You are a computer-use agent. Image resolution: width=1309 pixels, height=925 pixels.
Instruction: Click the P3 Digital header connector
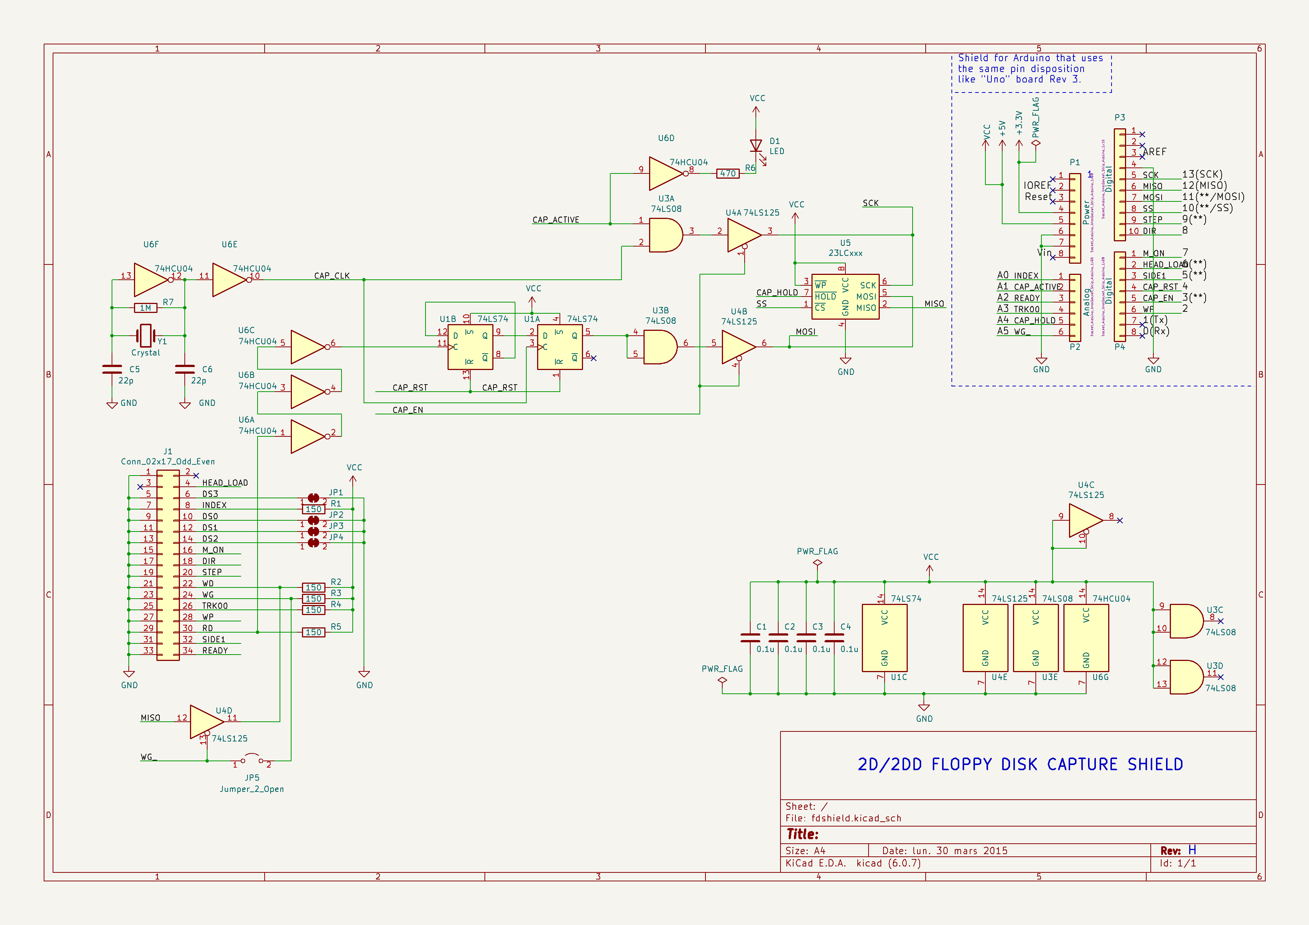tap(1120, 185)
